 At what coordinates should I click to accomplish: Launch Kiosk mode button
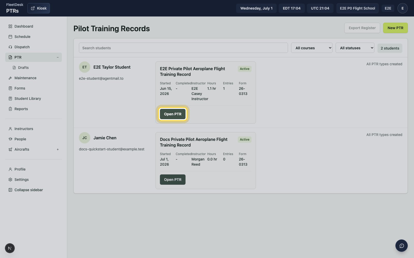(x=39, y=8)
